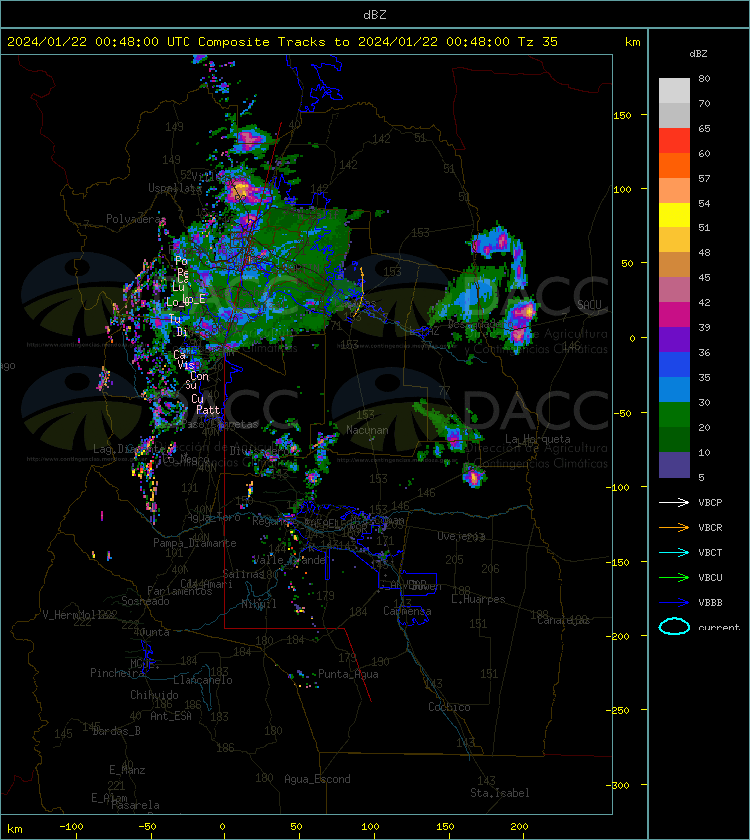
Task: Click the blue VBBB arrow in legend
Action: point(674,603)
